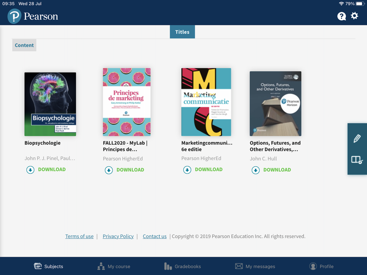
Task: Click Pearson HigherEd under Marketingcommunicatie
Action: coord(201,158)
